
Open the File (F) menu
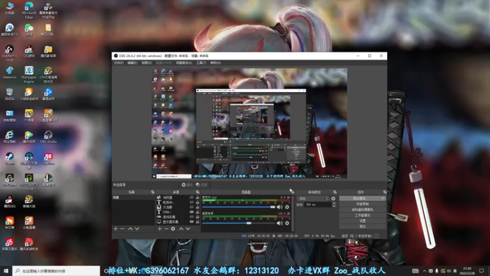118,63
